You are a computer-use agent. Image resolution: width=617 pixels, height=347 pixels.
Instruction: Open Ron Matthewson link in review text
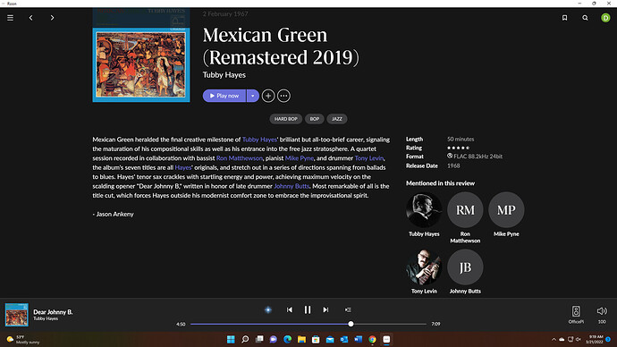coord(240,158)
